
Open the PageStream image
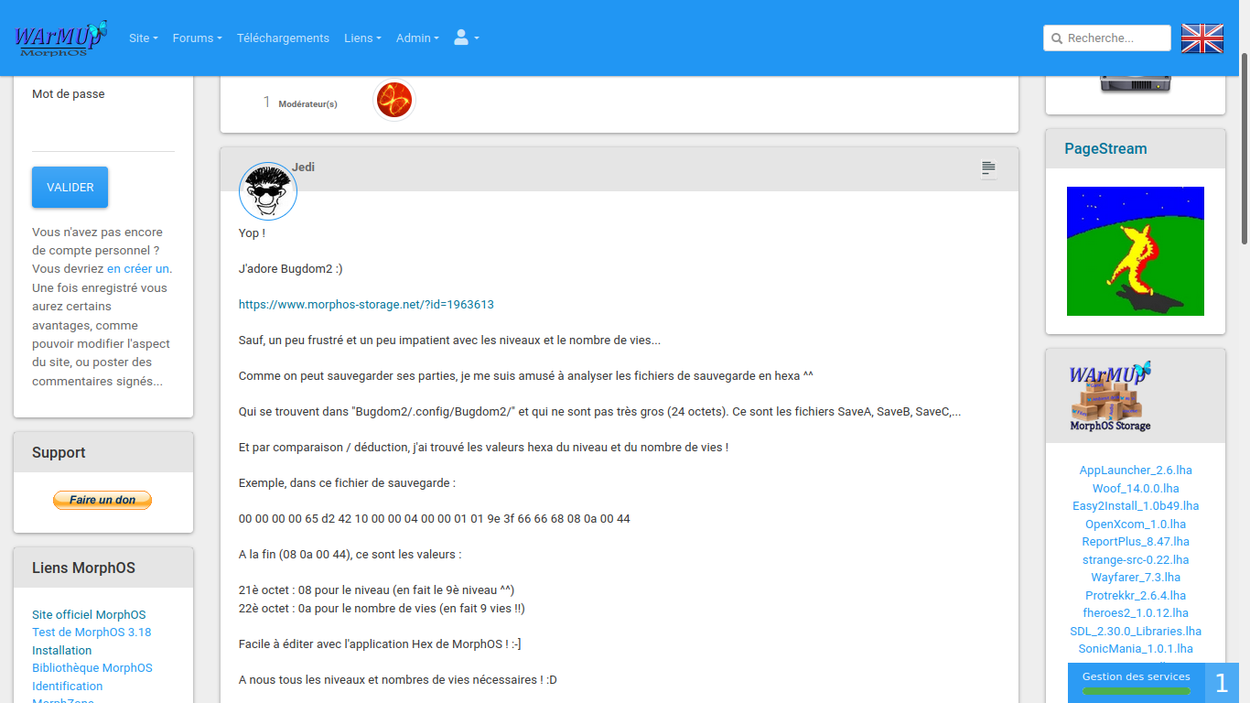pos(1136,251)
